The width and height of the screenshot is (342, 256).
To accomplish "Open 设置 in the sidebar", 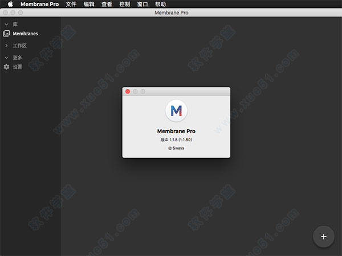I will tap(18, 67).
